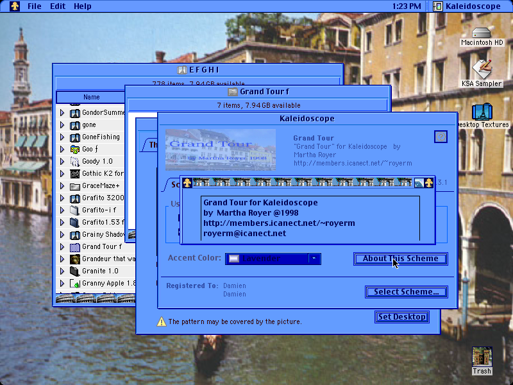Click the EFGHI window title icon

pos(181,70)
